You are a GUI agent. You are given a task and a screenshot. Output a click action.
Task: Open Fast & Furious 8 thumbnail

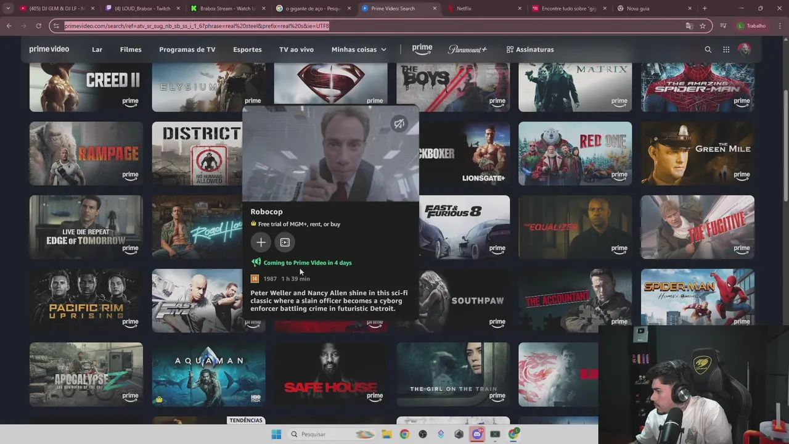click(465, 227)
